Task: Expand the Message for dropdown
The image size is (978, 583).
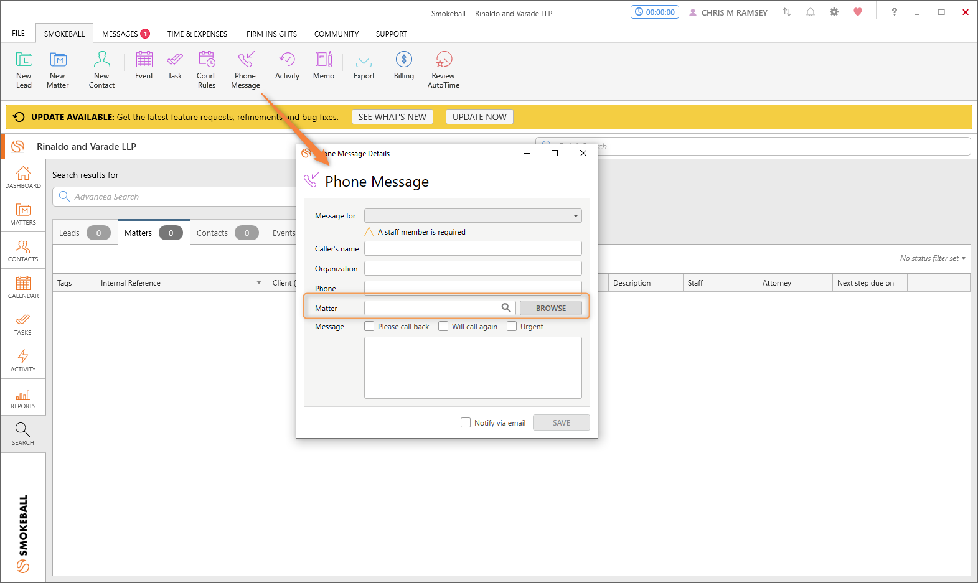Action: [576, 216]
